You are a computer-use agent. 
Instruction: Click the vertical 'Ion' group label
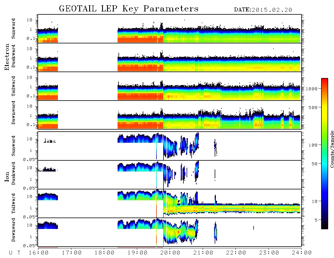[7, 176]
